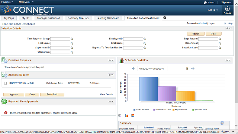Expand the Add To dropdown
The image size is (238, 134).
tap(213, 10)
